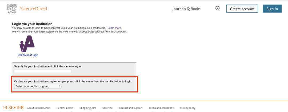Open Privacy policy footer link

pos(187,108)
